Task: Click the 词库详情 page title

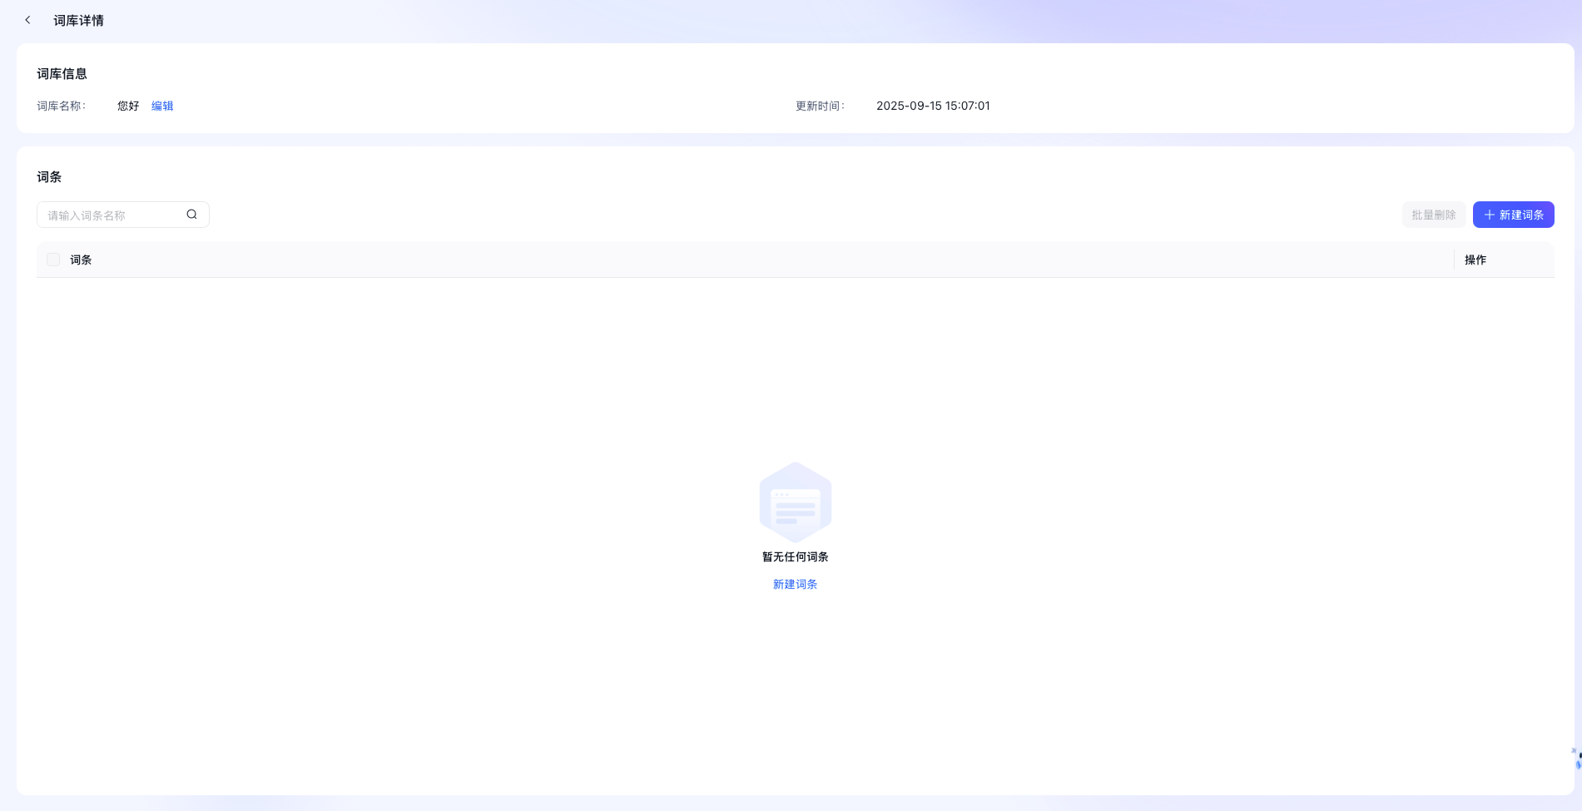Action: pos(78,20)
